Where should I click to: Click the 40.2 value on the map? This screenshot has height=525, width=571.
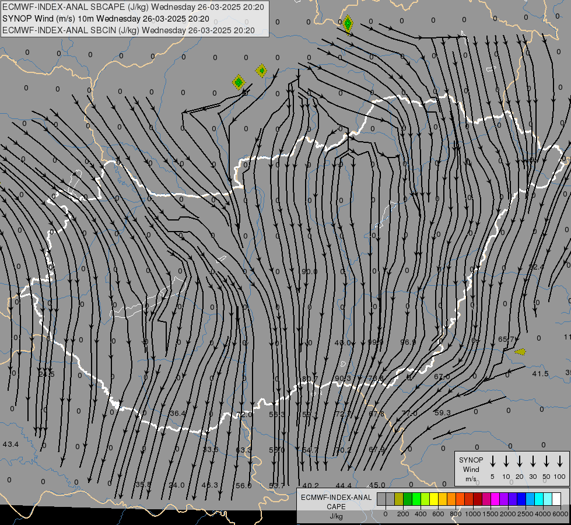[310, 485]
